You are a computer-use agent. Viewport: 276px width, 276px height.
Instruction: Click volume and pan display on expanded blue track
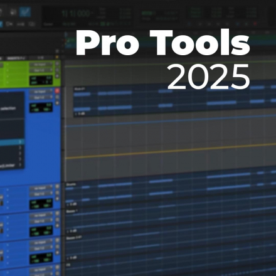pos(41,107)
